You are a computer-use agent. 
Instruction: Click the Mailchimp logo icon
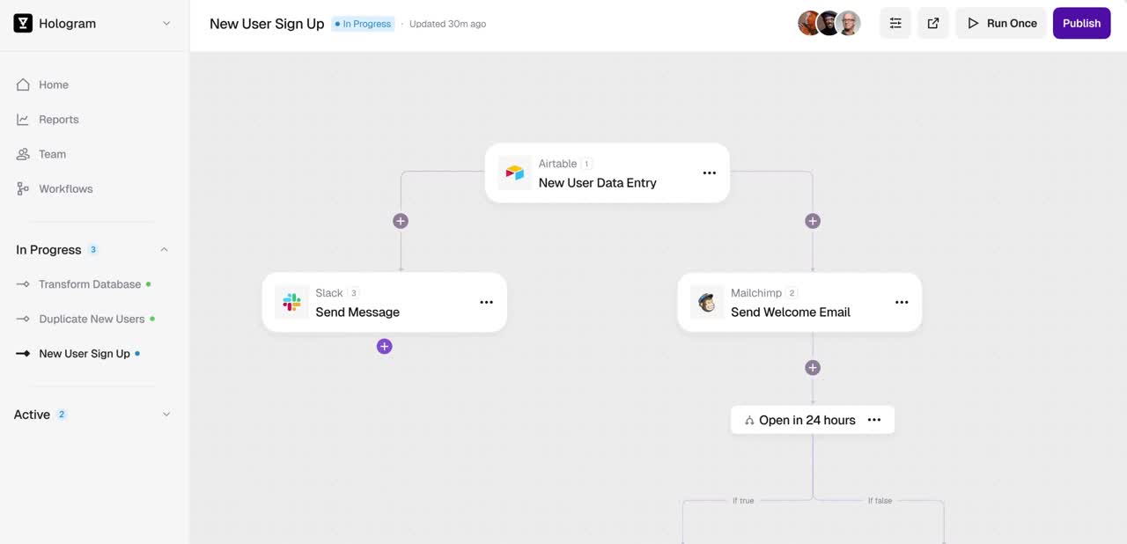[706, 303]
